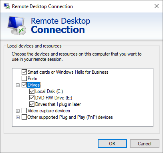Viewport: 163px width, 153px height.
Task: Confirm with the OK button
Action: [112, 144]
